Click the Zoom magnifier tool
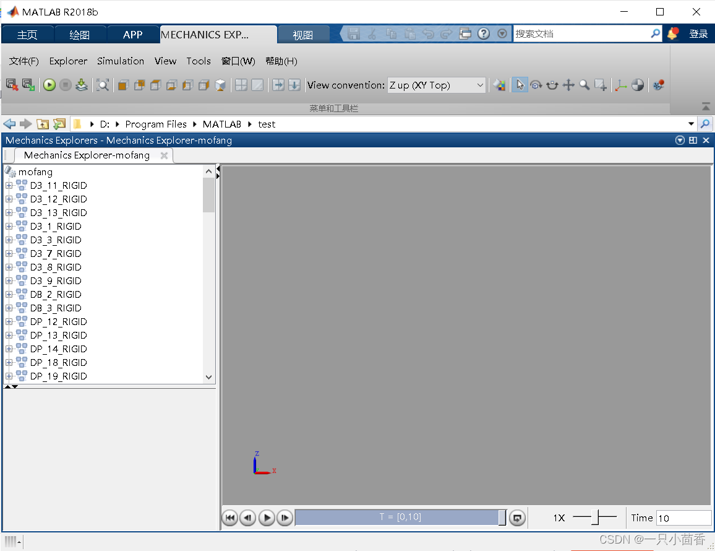This screenshot has width=715, height=551. tap(584, 85)
